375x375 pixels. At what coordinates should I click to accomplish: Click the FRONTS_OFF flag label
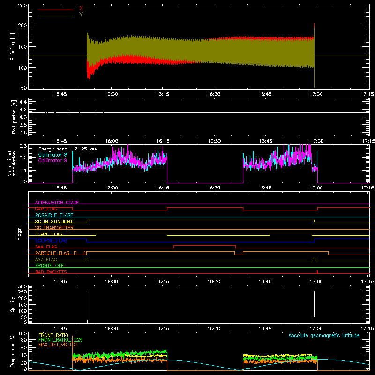tap(50, 265)
